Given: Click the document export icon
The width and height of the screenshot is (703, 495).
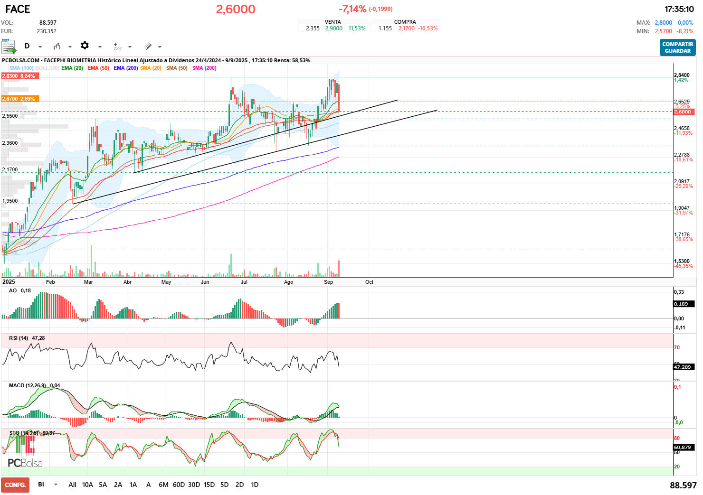Looking at the screenshot, I should coord(9,47).
